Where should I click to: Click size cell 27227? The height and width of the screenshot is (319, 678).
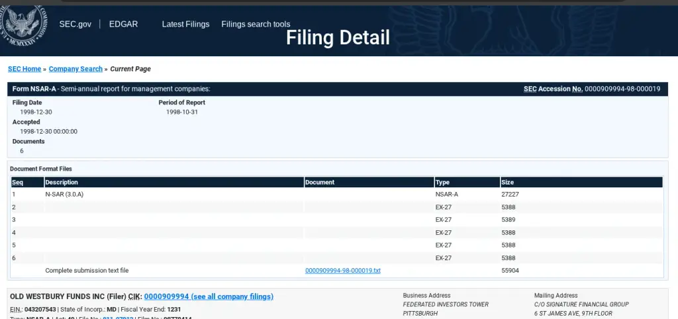pyautogui.click(x=510, y=195)
